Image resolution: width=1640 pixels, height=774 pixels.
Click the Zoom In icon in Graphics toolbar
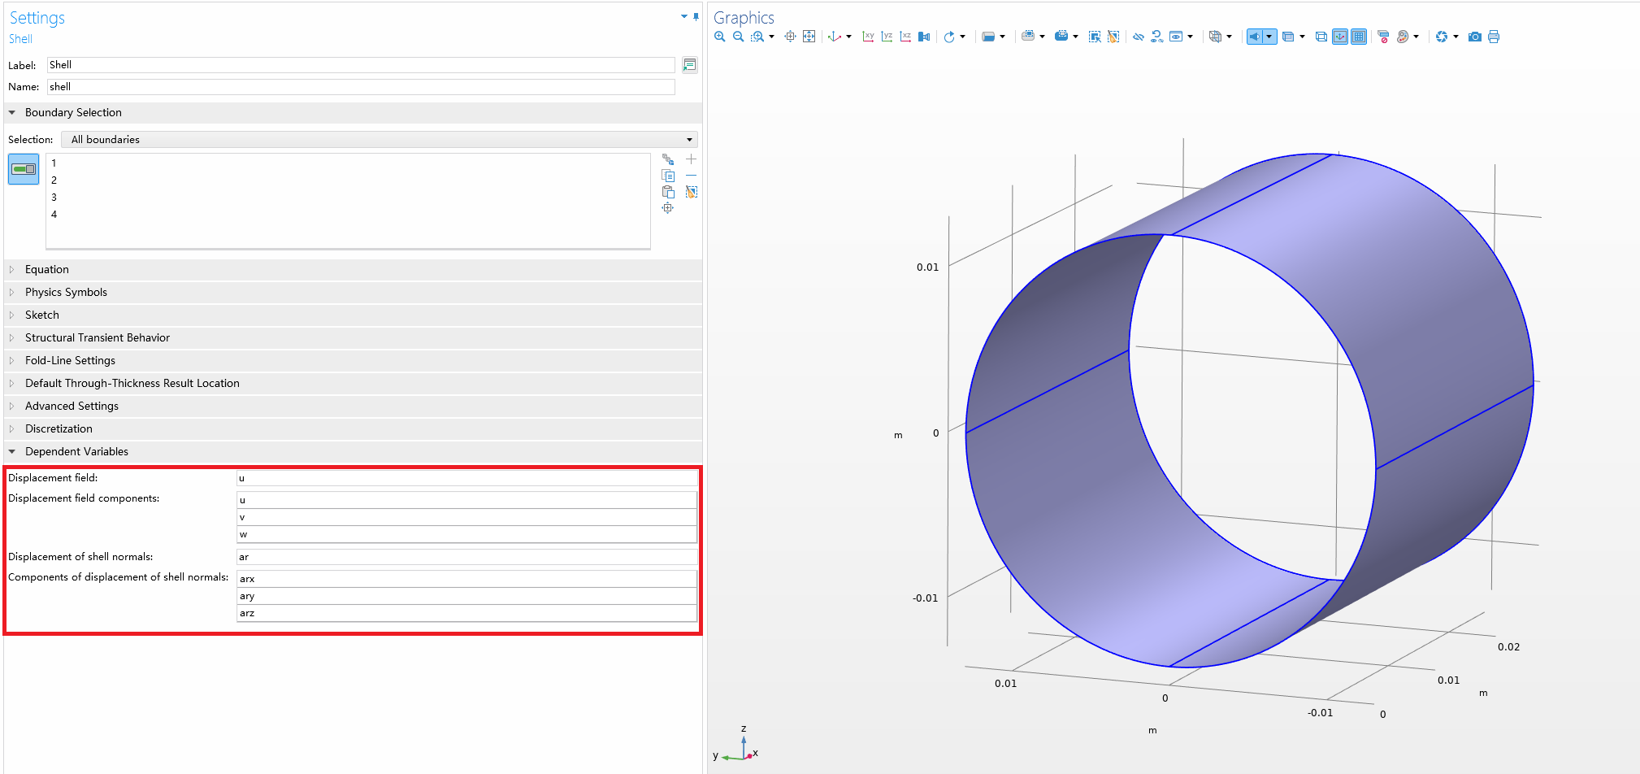[719, 37]
